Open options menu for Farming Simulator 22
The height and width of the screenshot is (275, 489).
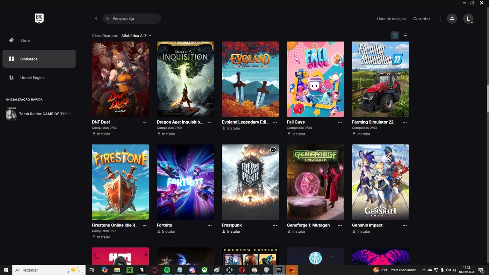(404, 122)
